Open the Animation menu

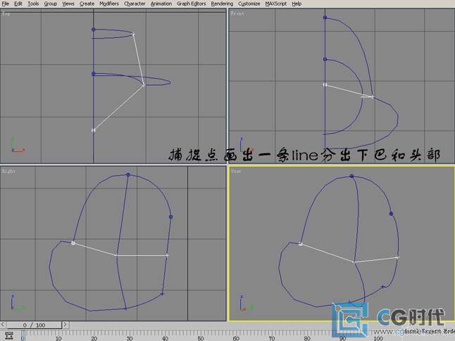(x=161, y=4)
